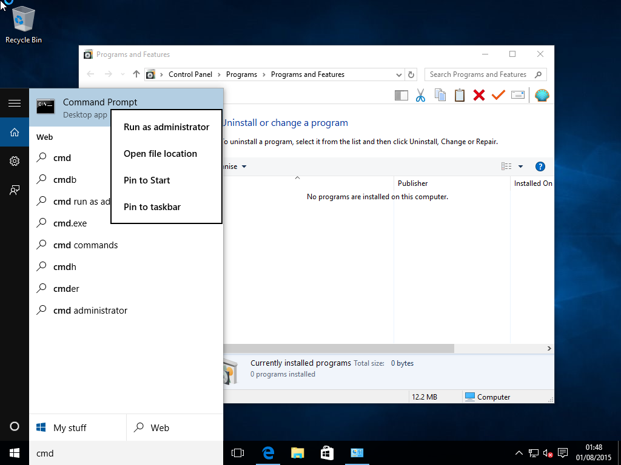Viewport: 621px width, 465px height.
Task: Open the Store from the taskbar
Action: click(327, 453)
